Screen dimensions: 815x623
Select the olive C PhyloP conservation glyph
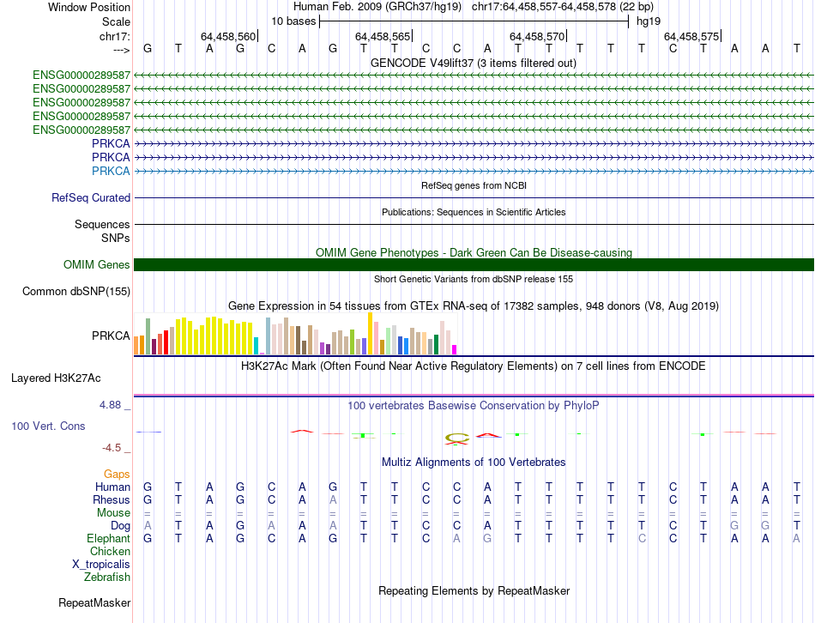[457, 439]
